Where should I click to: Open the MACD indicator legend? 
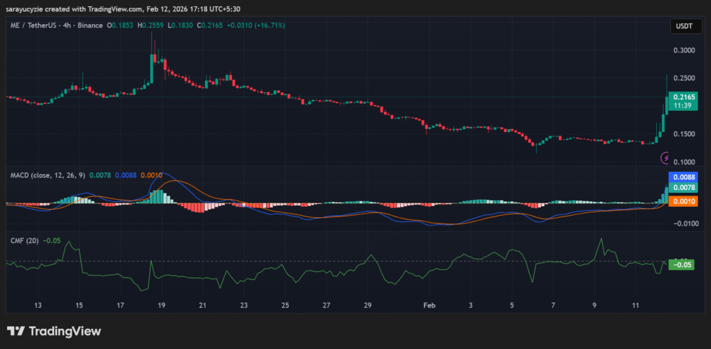tap(47, 175)
